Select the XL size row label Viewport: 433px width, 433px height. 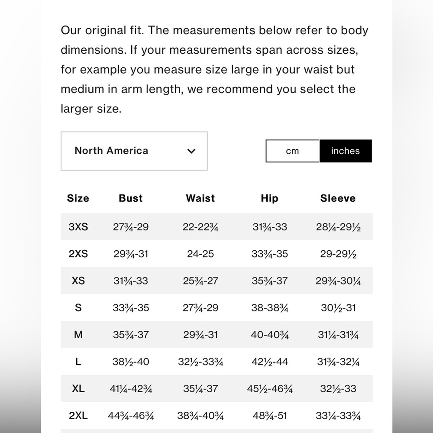tap(78, 388)
